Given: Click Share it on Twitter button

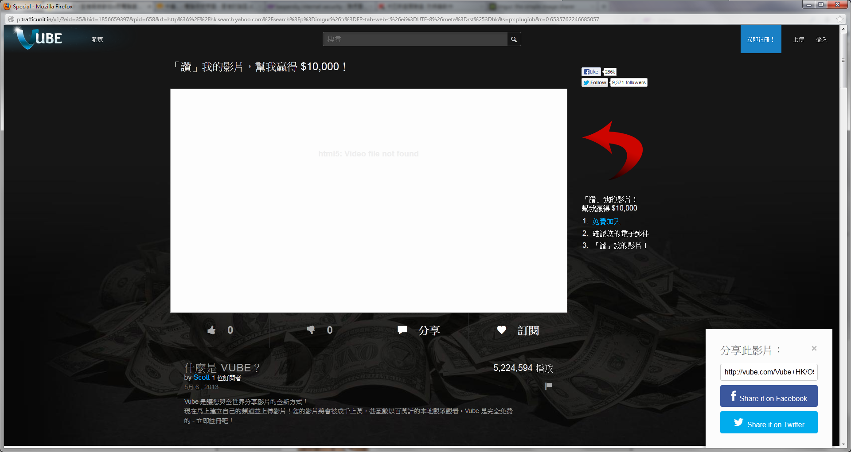Looking at the screenshot, I should pyautogui.click(x=769, y=422).
